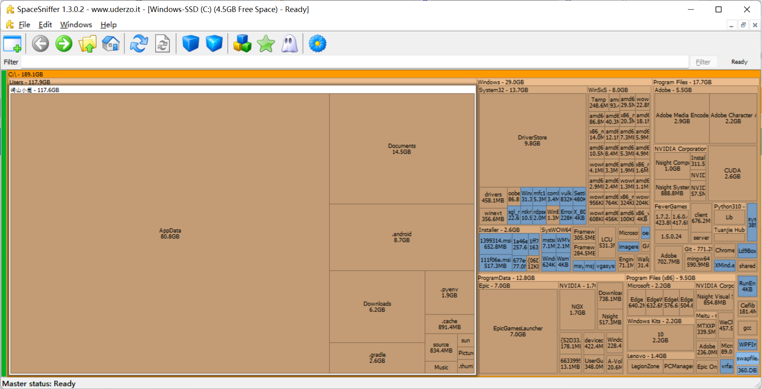Go up one level with the folder-arrow icon

[87, 44]
